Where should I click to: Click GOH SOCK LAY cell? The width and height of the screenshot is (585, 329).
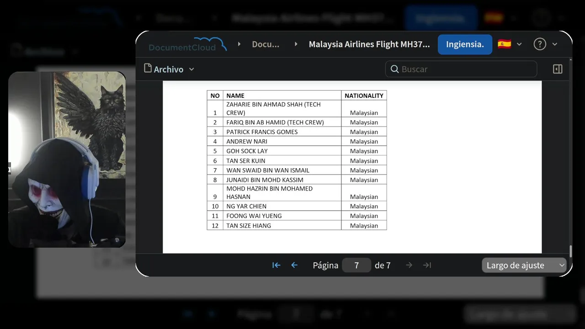pyautogui.click(x=282, y=151)
